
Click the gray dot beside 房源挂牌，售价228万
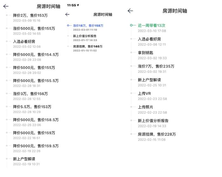131,134
